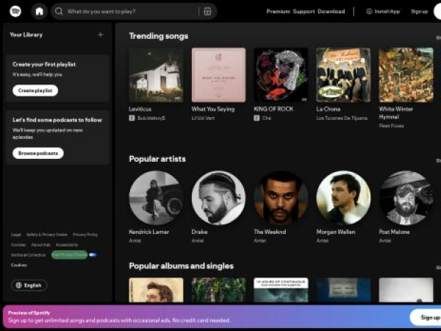
Task: Click the plus icon in Your Library
Action: pyautogui.click(x=101, y=35)
